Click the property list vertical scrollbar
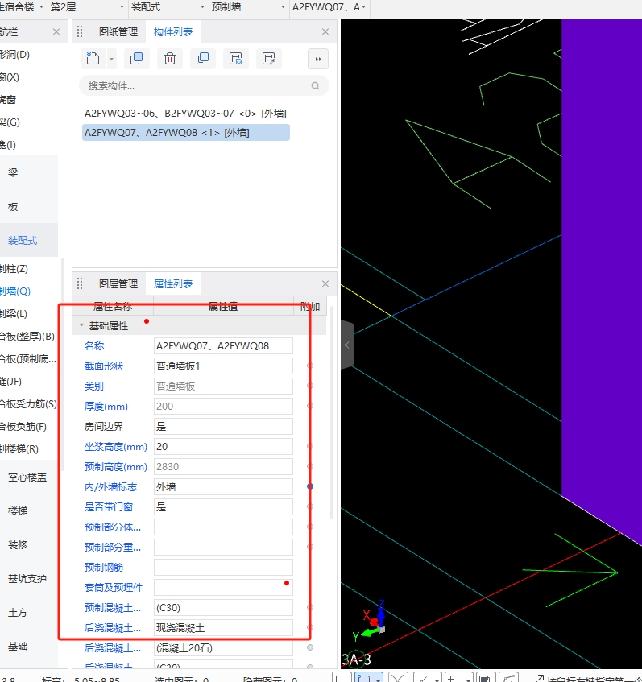This screenshot has height=682, width=642. [332, 412]
